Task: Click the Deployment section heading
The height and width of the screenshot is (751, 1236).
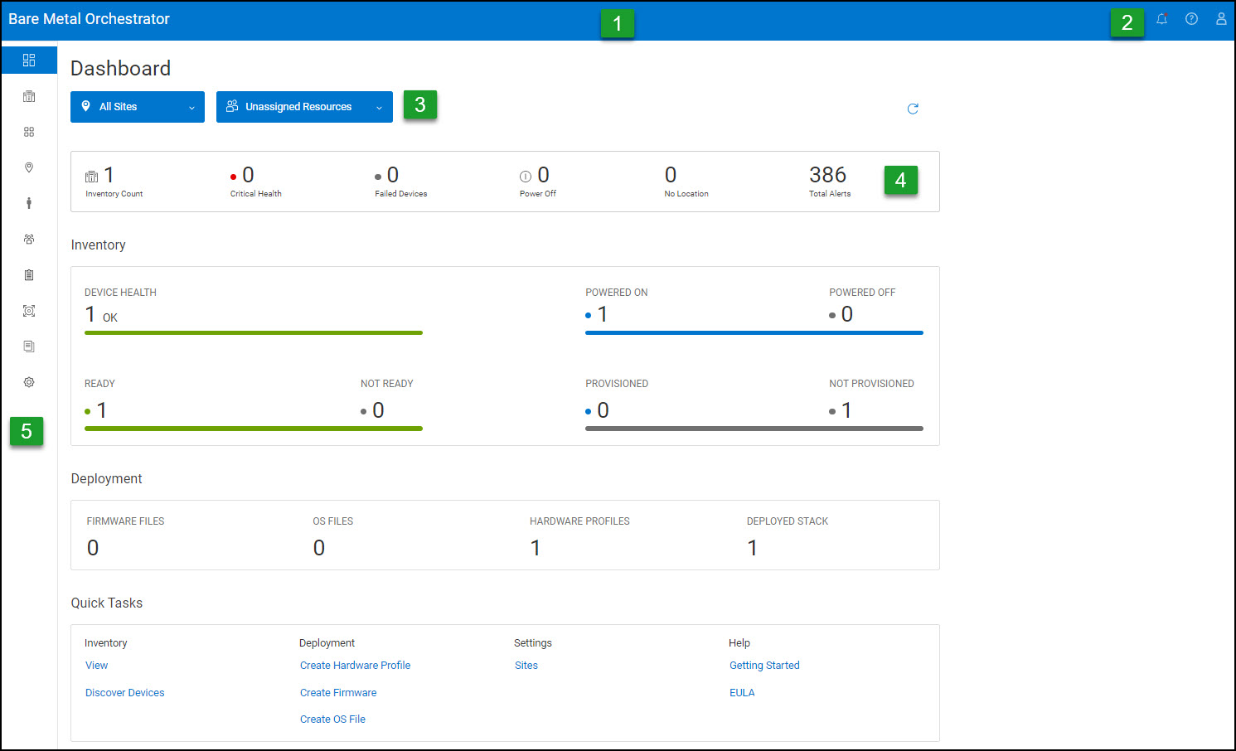Action: click(106, 479)
